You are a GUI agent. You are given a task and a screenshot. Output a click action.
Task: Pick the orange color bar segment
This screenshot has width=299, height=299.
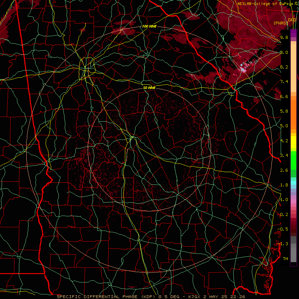tap(293, 115)
